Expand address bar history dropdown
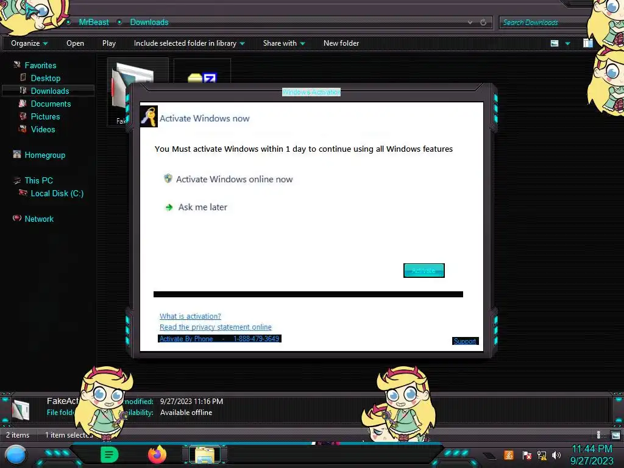 (470, 23)
